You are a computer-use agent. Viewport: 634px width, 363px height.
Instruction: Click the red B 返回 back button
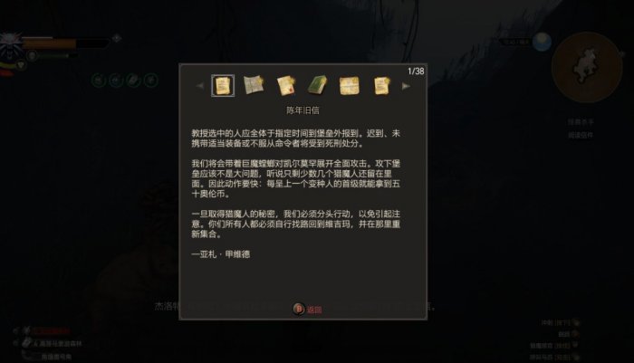point(307,310)
